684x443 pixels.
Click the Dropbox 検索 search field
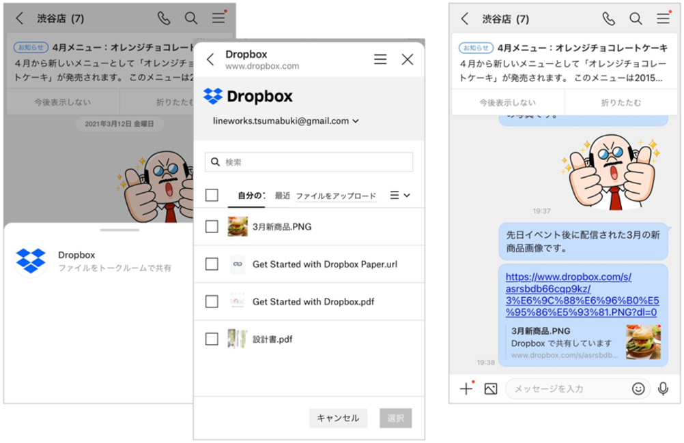309,162
